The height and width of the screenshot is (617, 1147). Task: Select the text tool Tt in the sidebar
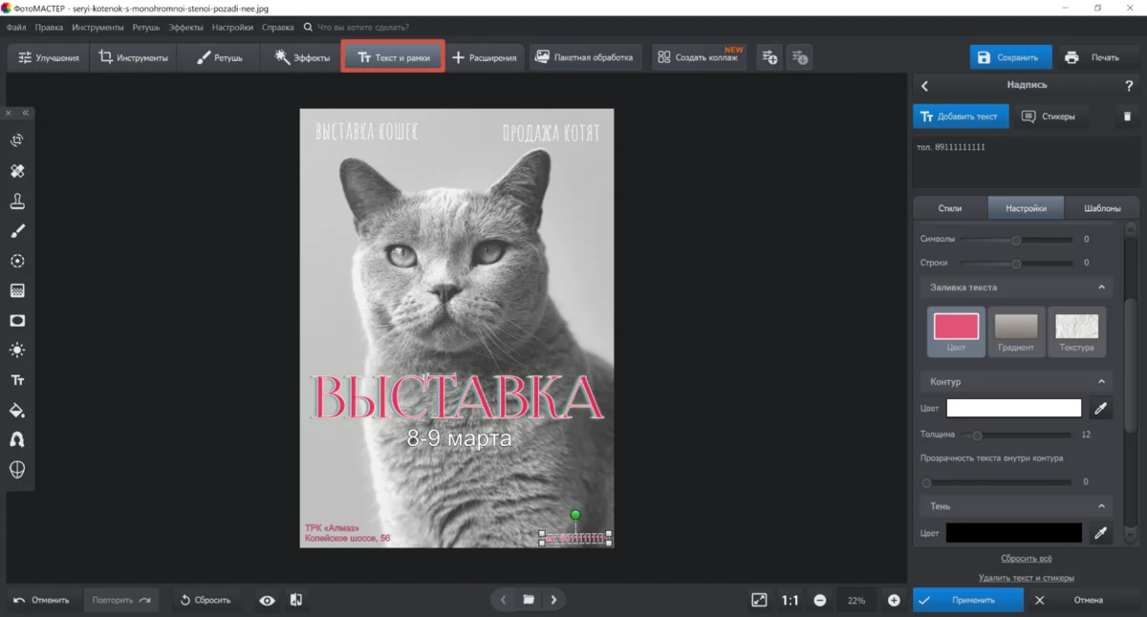pos(16,379)
